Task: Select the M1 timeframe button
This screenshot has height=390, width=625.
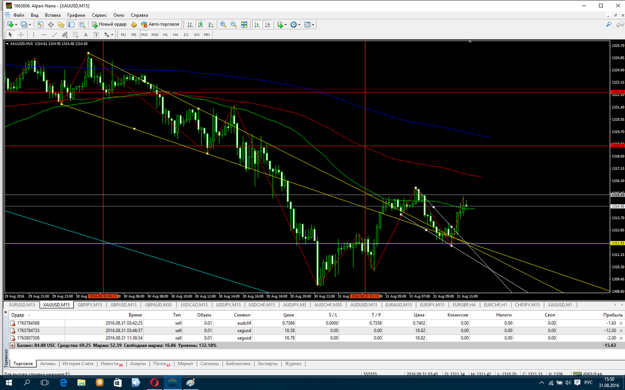Action: click(123, 34)
